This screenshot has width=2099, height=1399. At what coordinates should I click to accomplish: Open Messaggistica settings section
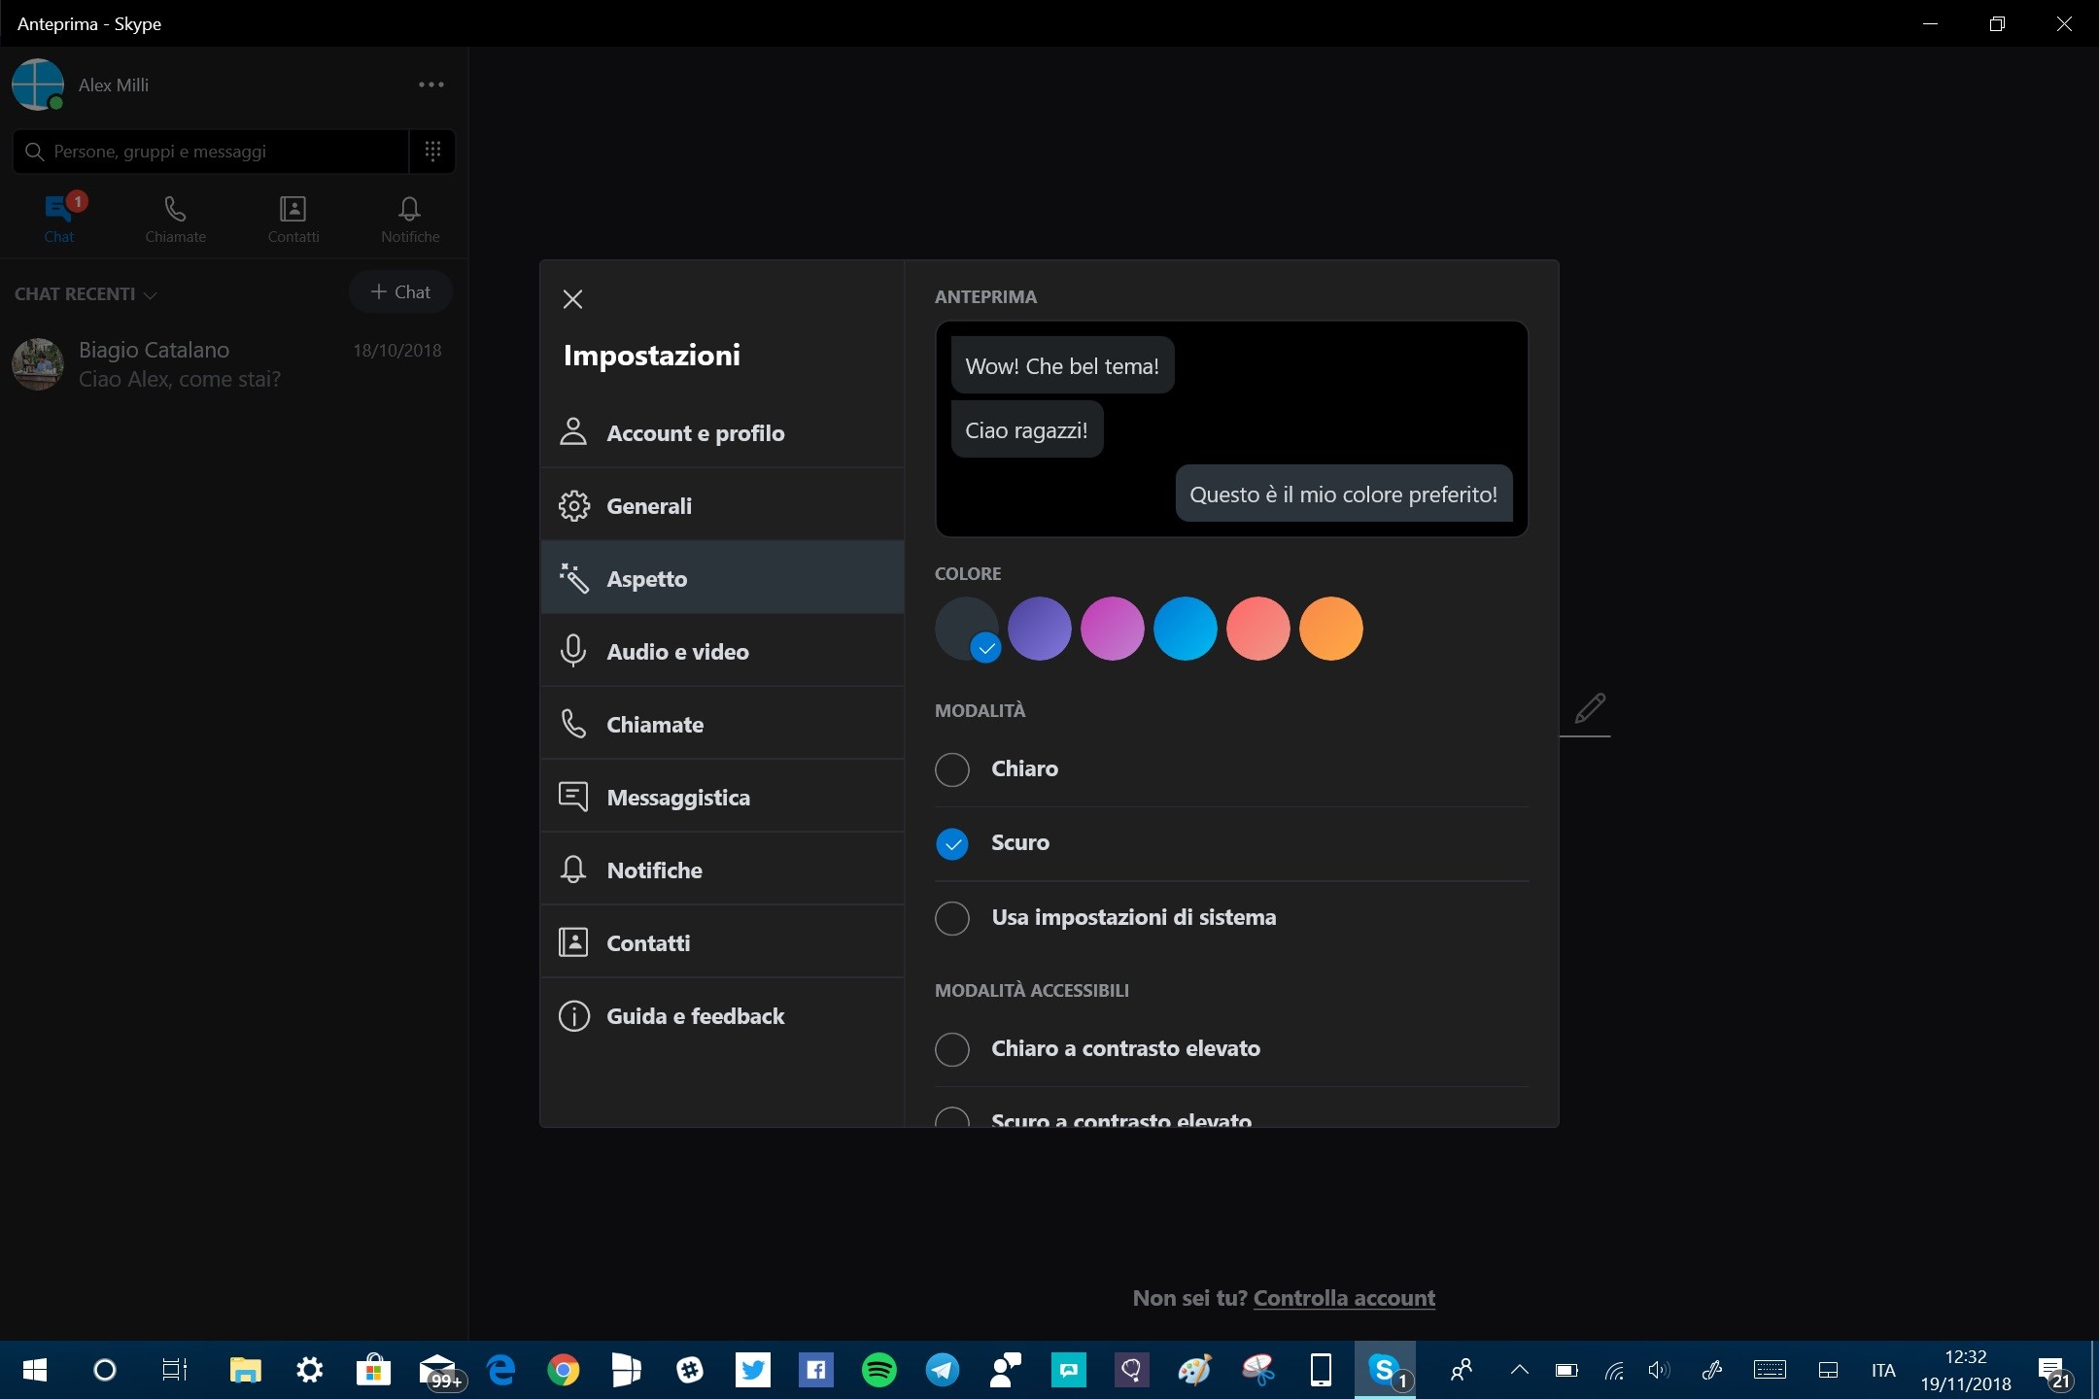pos(722,797)
